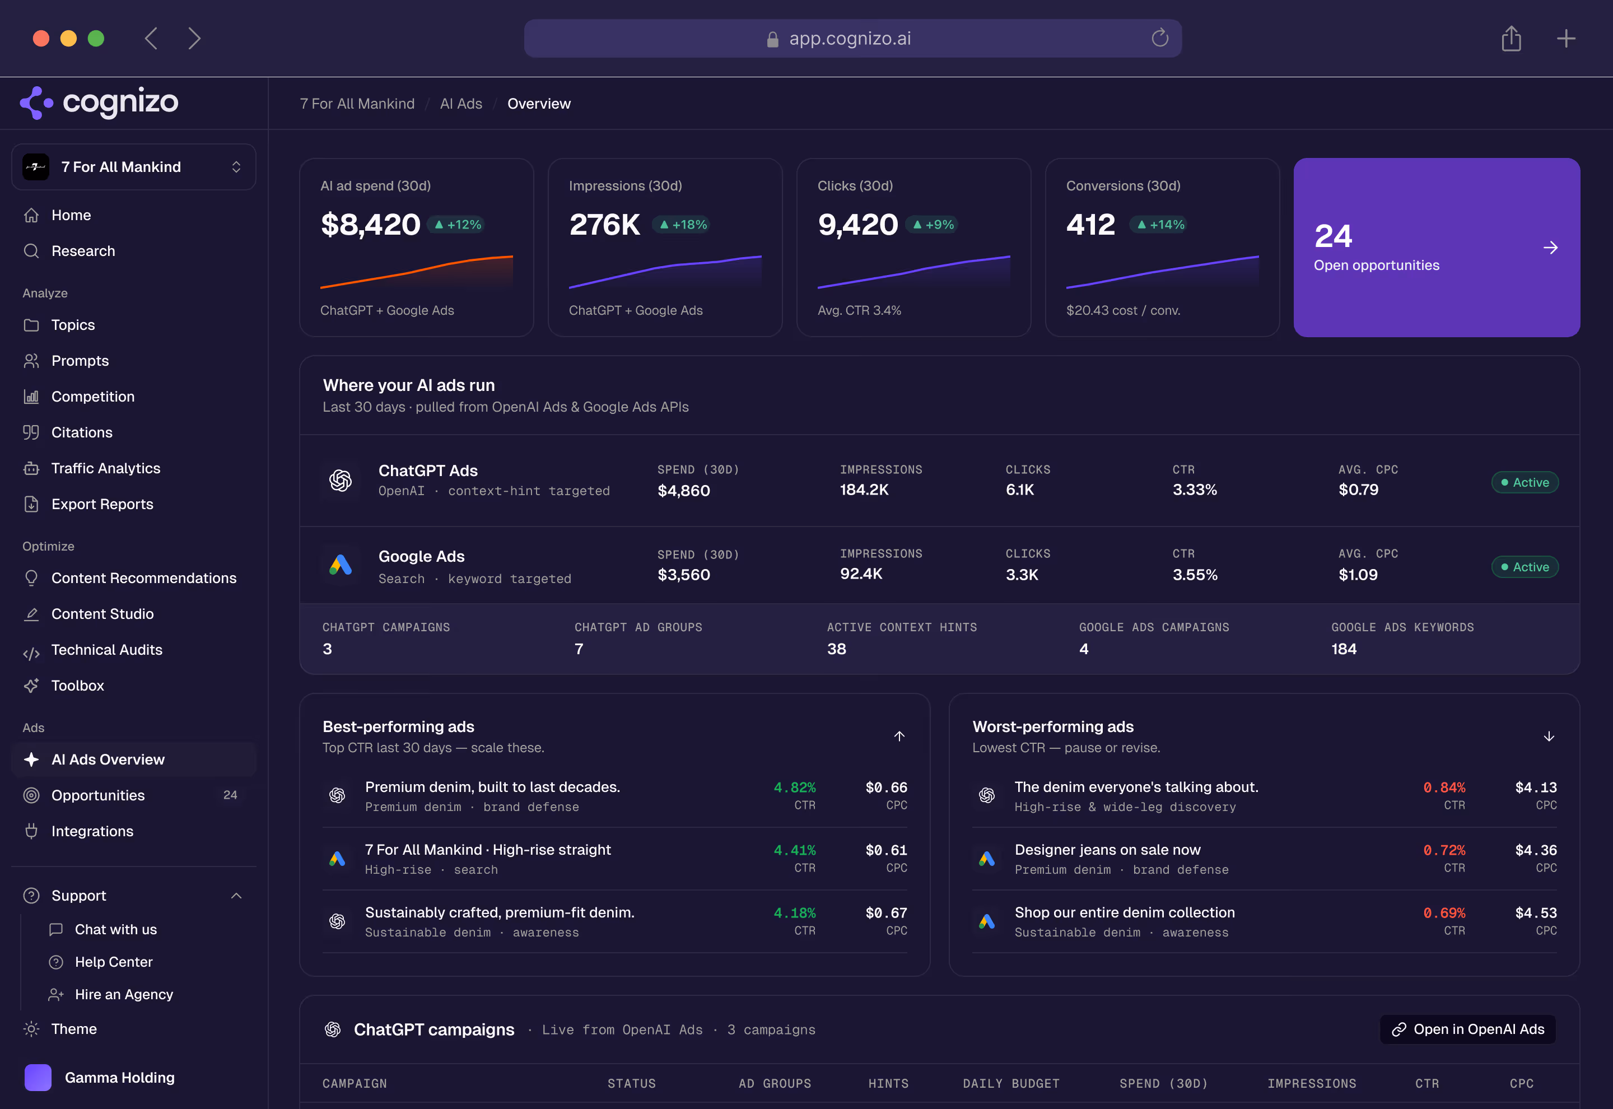Click the ChatGPT Ads platform icon
Image resolution: width=1613 pixels, height=1109 pixels.
click(x=341, y=480)
